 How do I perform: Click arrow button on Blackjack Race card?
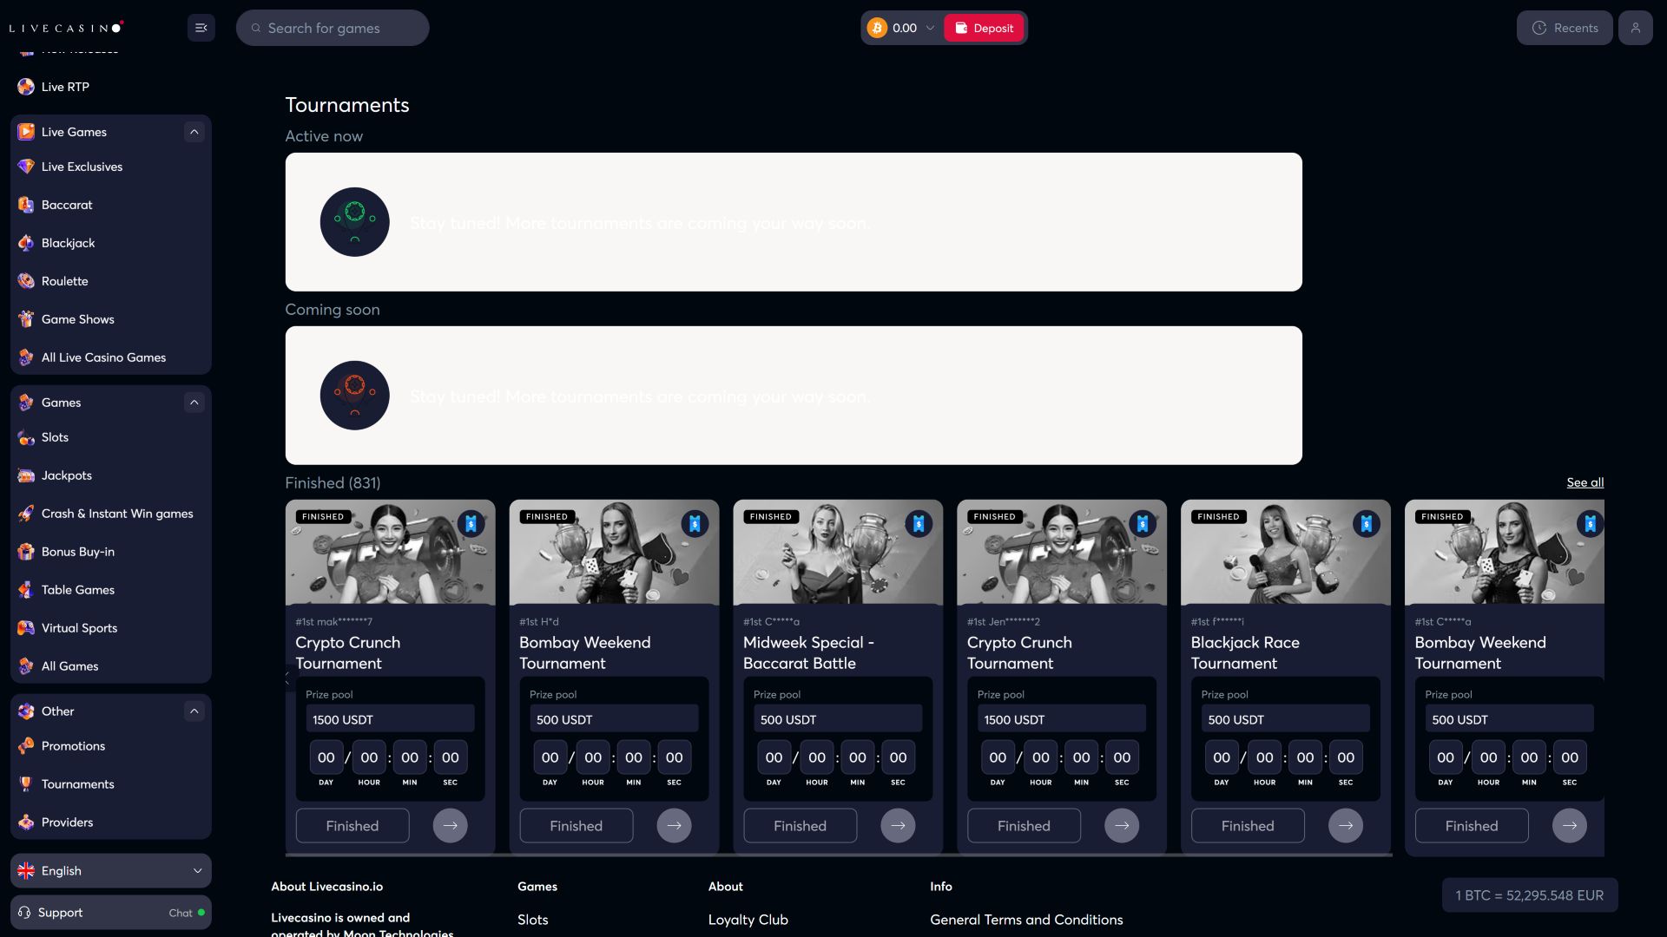(1346, 826)
